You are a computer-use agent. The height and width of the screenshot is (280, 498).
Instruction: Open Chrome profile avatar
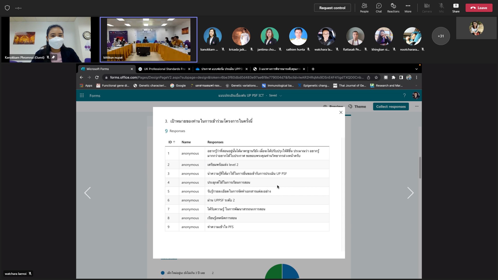click(409, 77)
